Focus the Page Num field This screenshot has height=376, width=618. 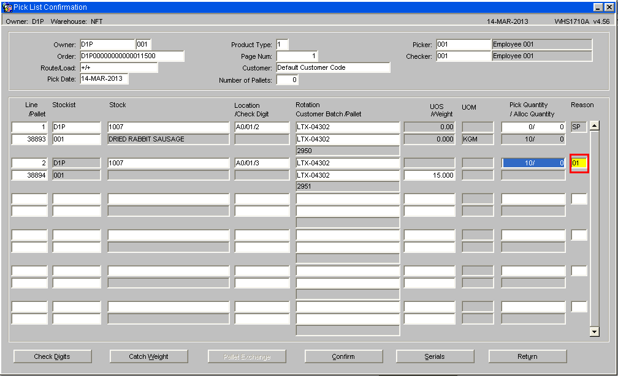[x=297, y=56]
